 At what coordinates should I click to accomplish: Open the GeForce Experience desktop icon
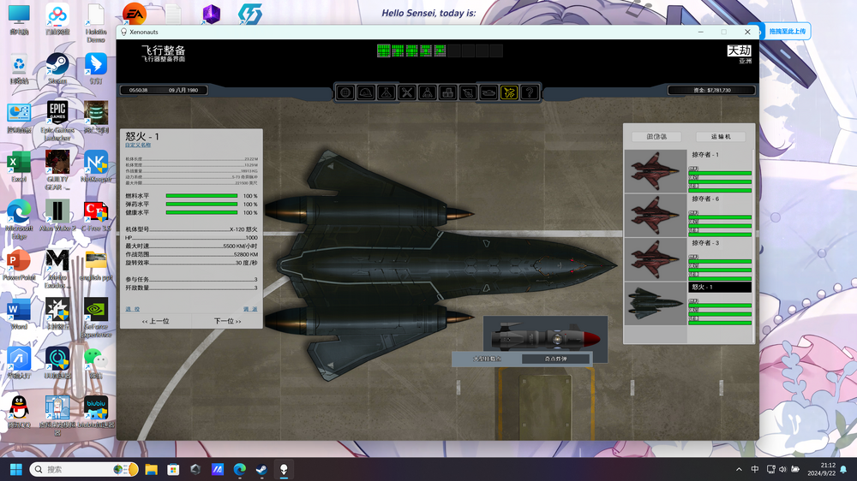pyautogui.click(x=96, y=318)
